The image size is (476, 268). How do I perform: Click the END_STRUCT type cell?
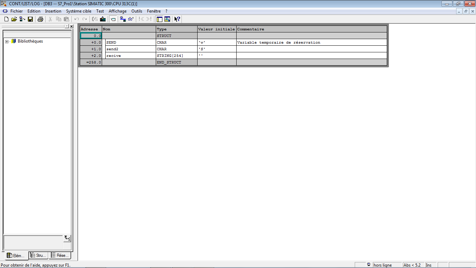coord(176,62)
